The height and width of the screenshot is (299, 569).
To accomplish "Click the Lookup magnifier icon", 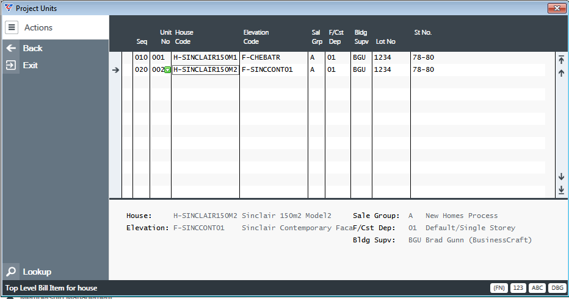I will (x=11, y=272).
